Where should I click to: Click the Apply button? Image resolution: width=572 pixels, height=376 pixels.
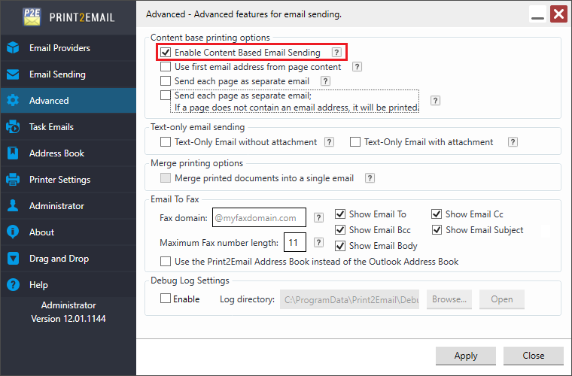465,356
